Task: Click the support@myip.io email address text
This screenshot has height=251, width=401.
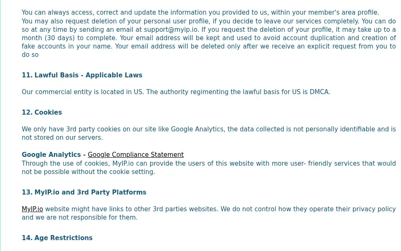Action: tap(170, 30)
